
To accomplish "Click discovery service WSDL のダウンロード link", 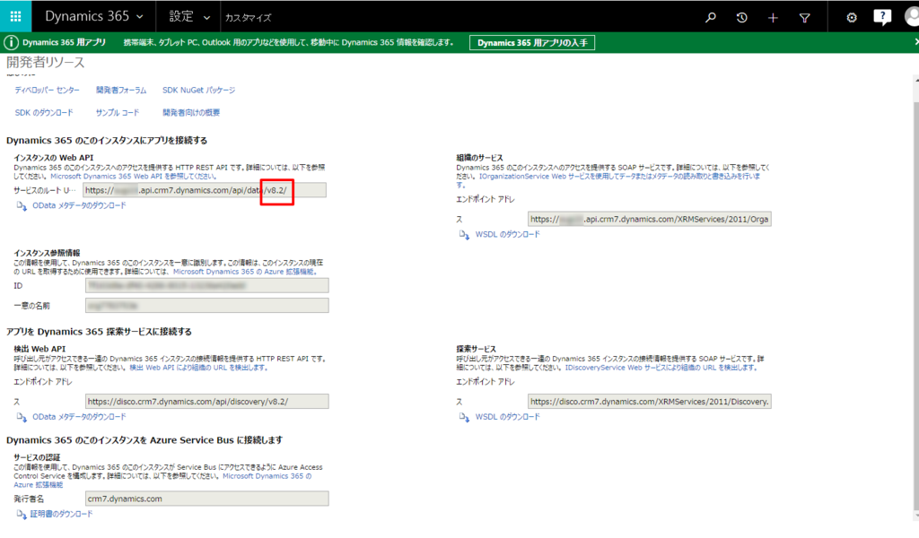I will (508, 417).
